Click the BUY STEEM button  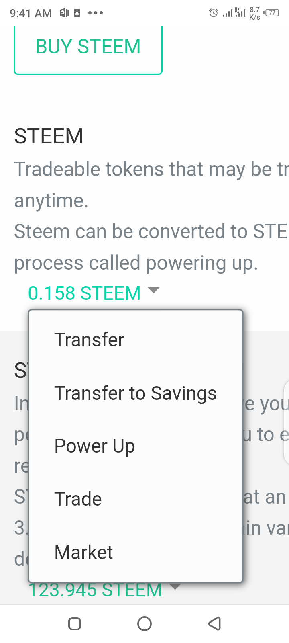(x=88, y=47)
